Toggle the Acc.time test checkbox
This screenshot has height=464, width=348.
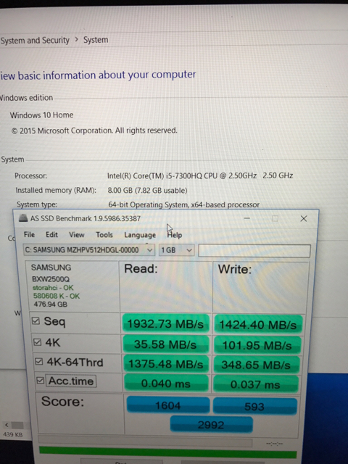coord(41,380)
